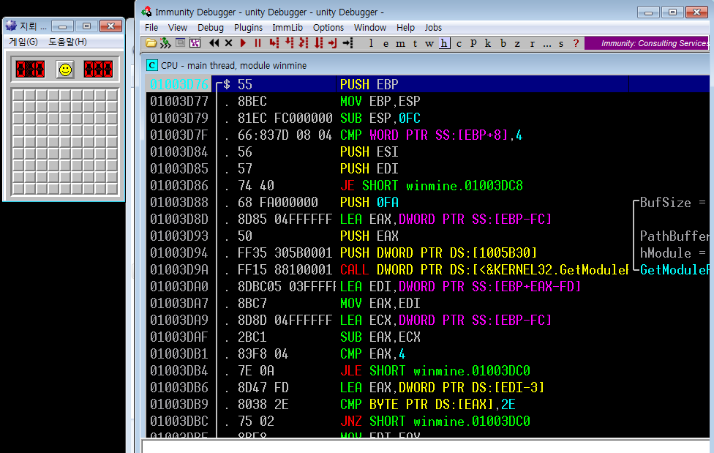Open the 도움말(H) menu in Minesweeper

[67, 42]
